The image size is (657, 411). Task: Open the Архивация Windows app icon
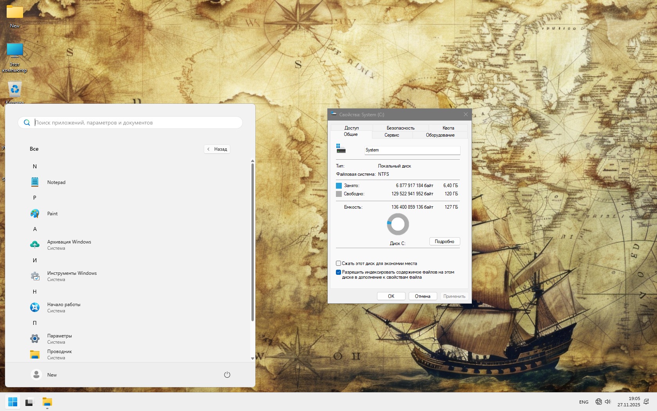click(35, 245)
